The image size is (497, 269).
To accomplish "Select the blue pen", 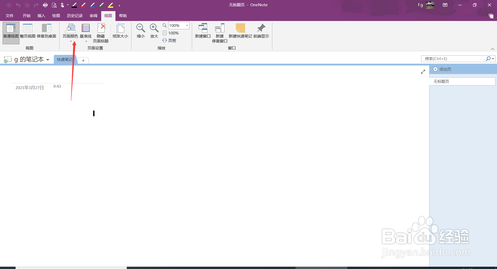I will (92, 5).
